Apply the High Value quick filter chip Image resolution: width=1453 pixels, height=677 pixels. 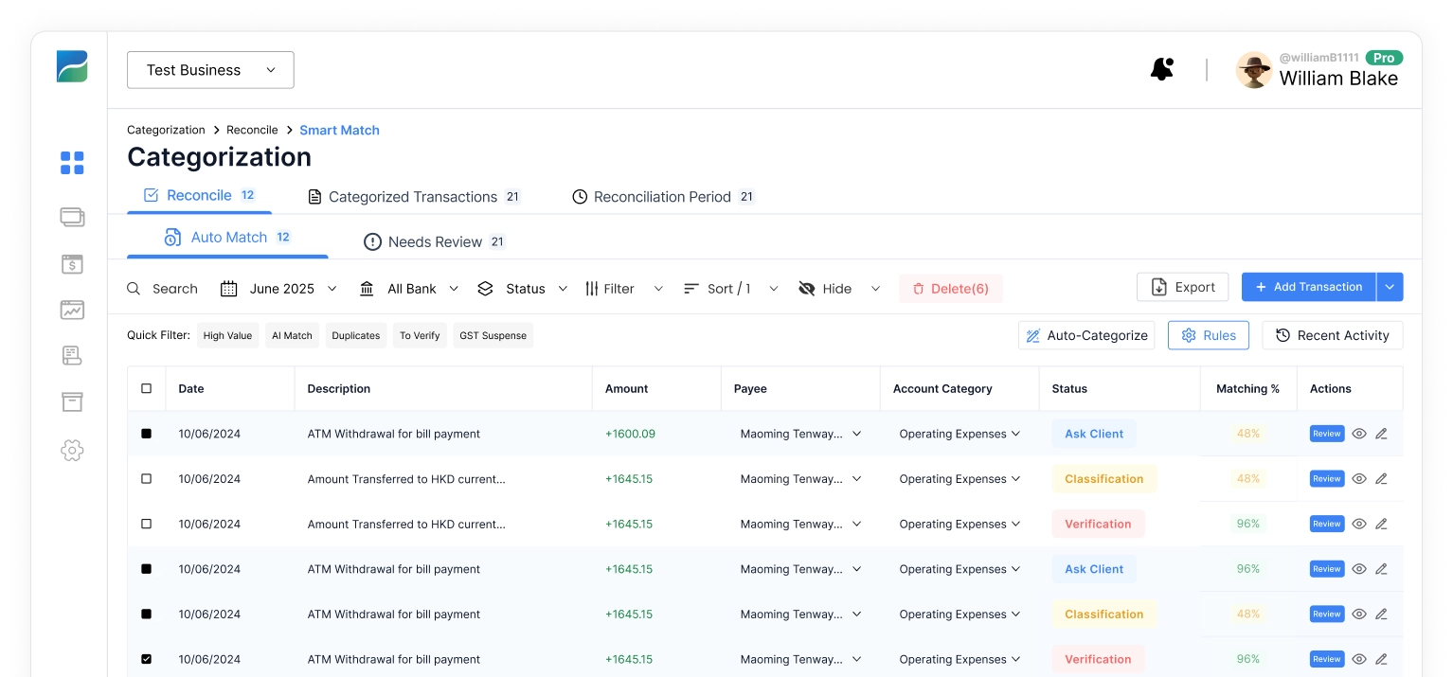pyautogui.click(x=227, y=335)
